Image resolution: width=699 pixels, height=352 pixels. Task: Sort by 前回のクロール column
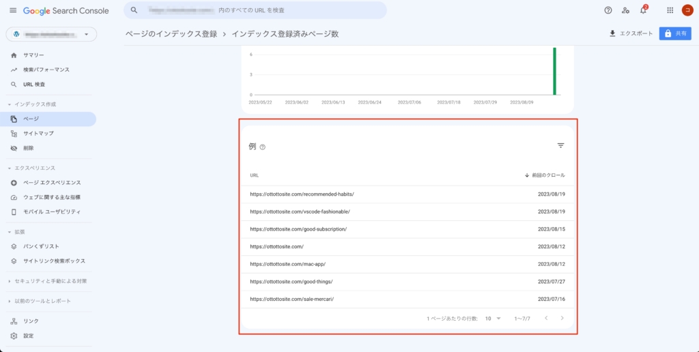[545, 175]
